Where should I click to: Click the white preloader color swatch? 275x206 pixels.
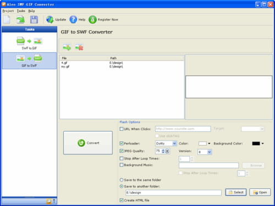click(202, 143)
